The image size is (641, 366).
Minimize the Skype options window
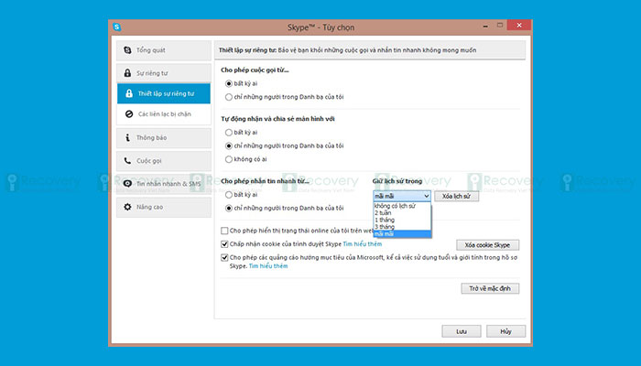pos(485,26)
